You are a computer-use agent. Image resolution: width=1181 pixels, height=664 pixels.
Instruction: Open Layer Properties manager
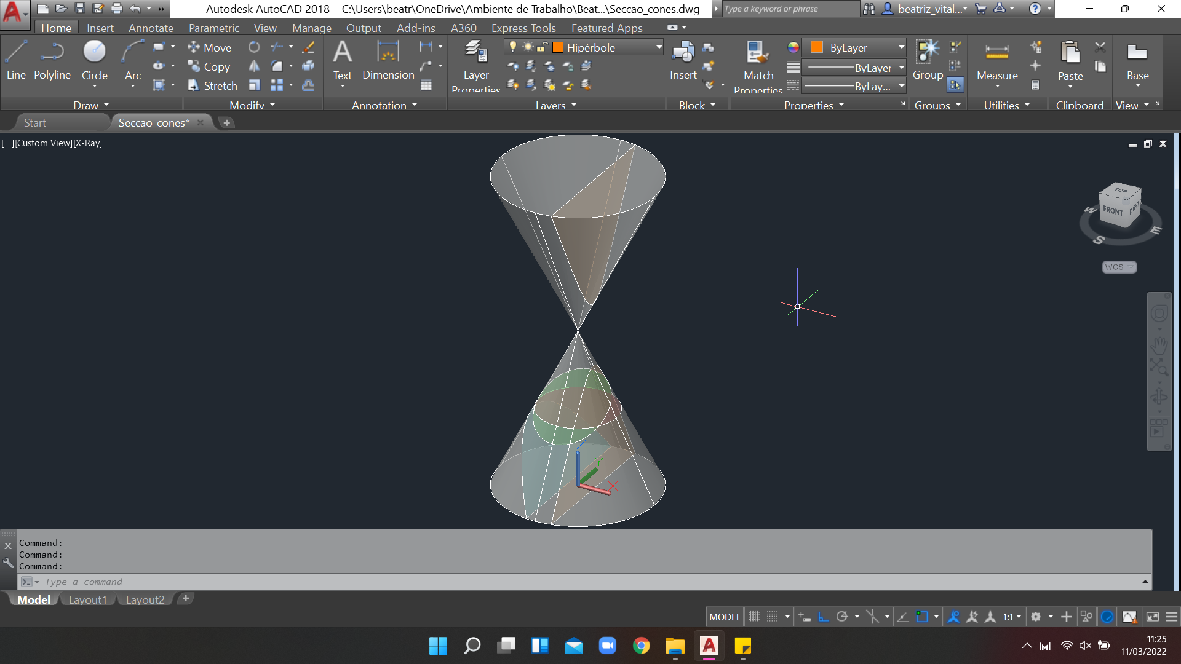pos(476,66)
